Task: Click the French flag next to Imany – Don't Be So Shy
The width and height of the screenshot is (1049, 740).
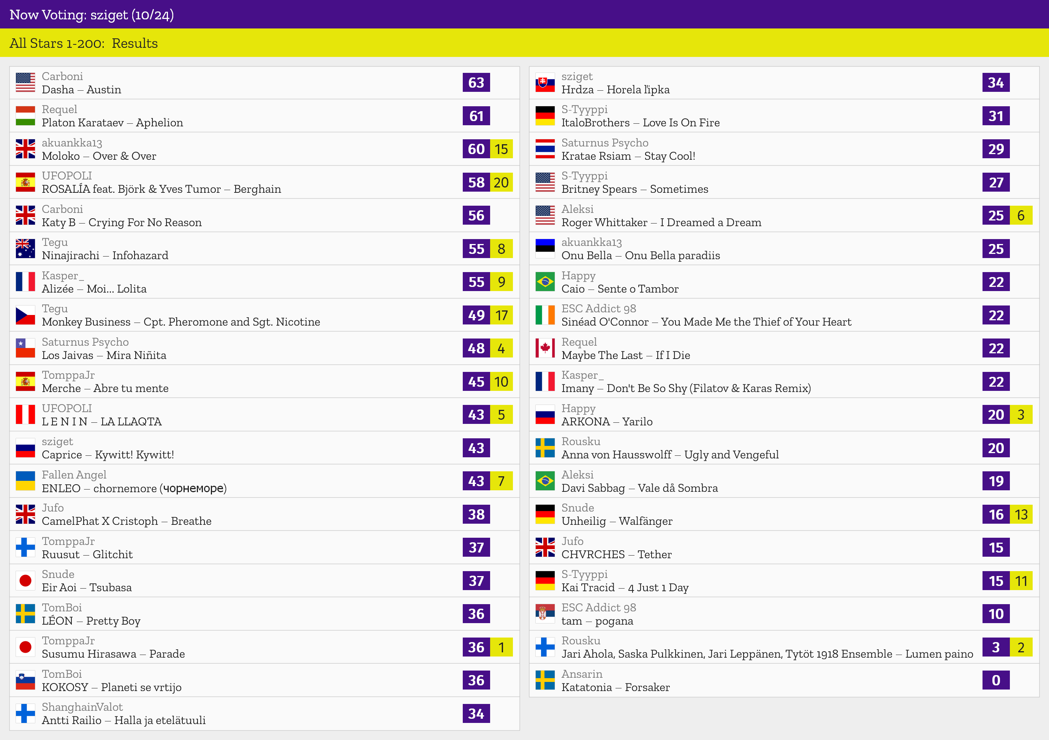Action: [545, 381]
